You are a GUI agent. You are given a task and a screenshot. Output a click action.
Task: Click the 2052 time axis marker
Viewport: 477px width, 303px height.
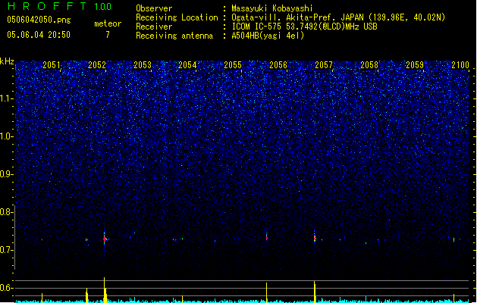tap(97, 65)
